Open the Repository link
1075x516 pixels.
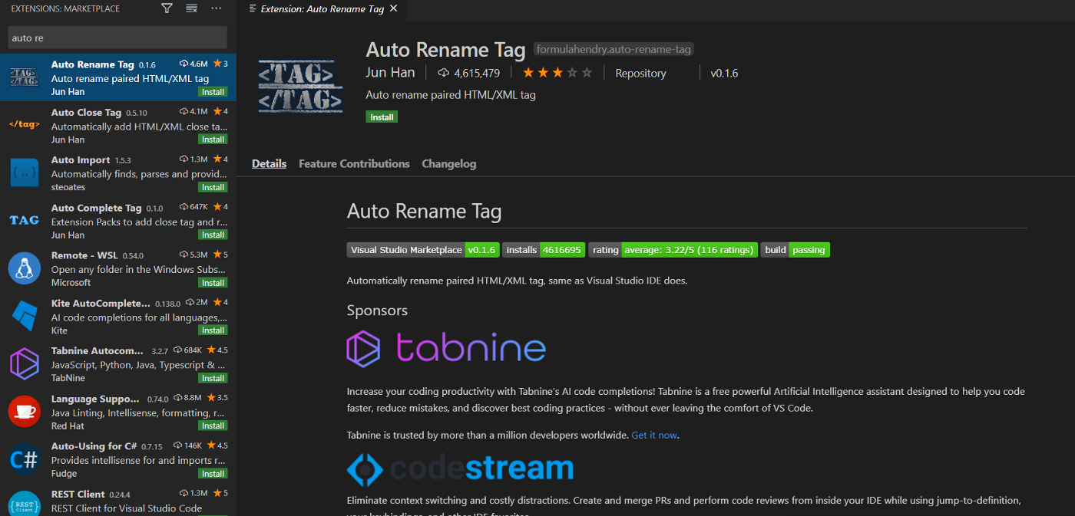click(640, 74)
